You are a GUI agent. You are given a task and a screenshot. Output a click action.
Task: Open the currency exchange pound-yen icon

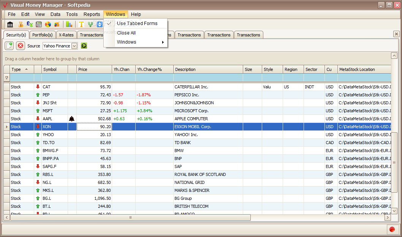coord(30,24)
